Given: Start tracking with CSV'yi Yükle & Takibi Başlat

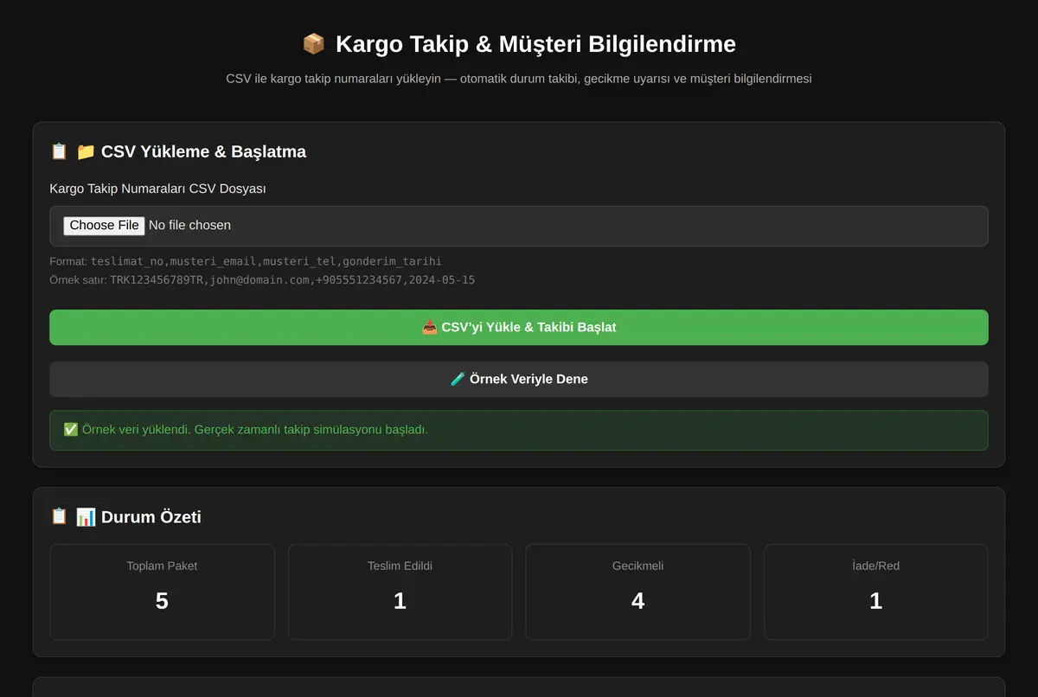Looking at the screenshot, I should pos(519,328).
